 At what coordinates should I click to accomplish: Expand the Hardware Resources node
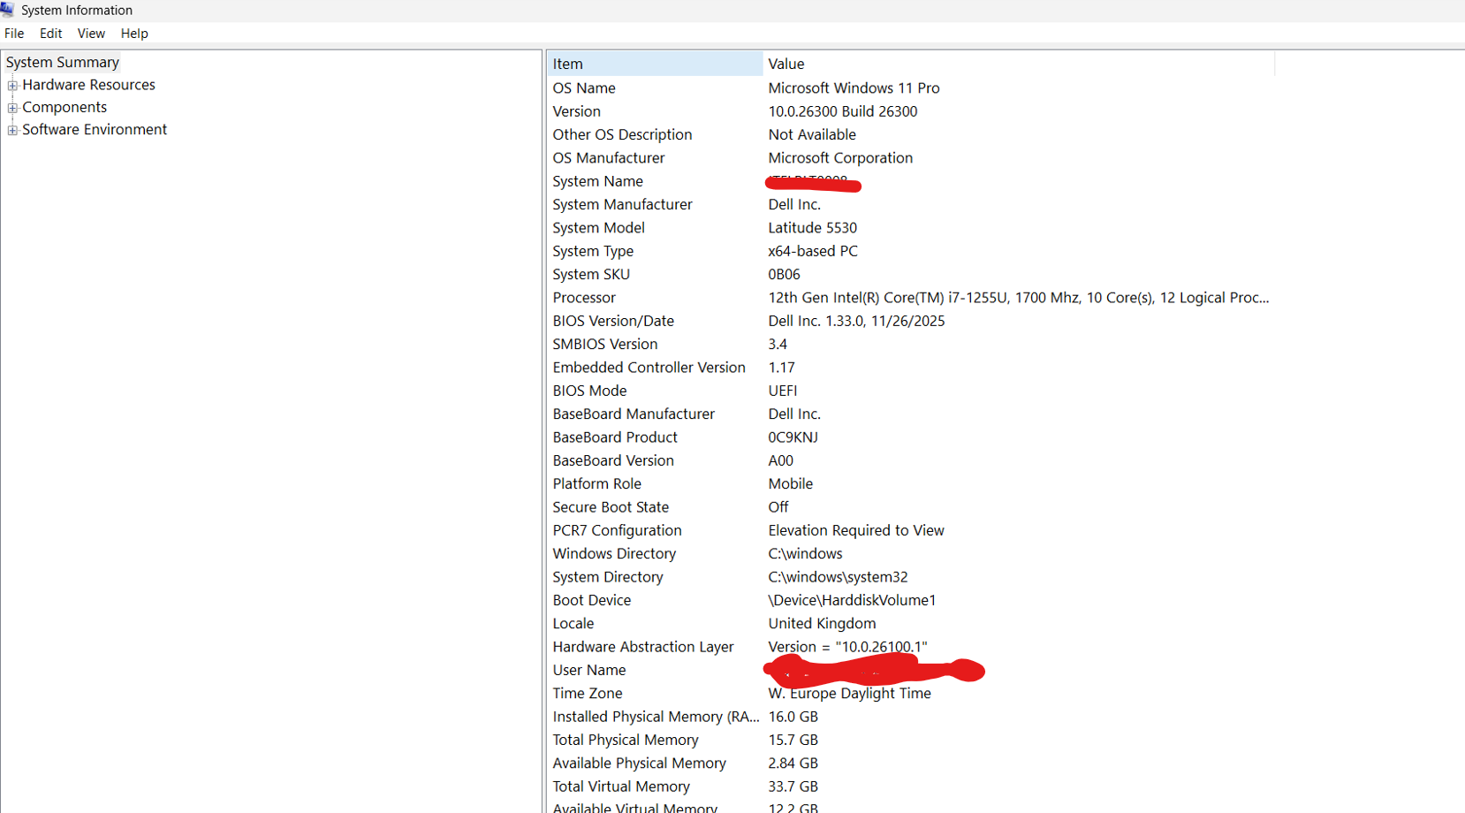tap(12, 86)
